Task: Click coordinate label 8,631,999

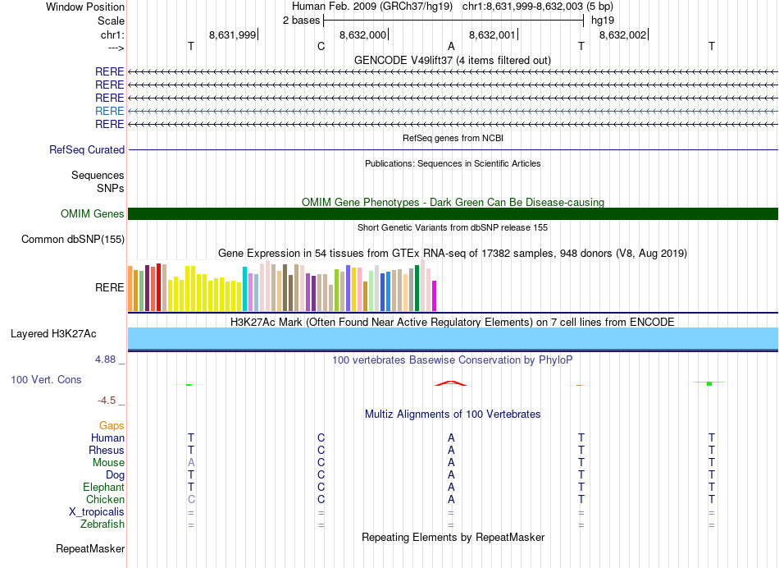Action: coord(232,34)
